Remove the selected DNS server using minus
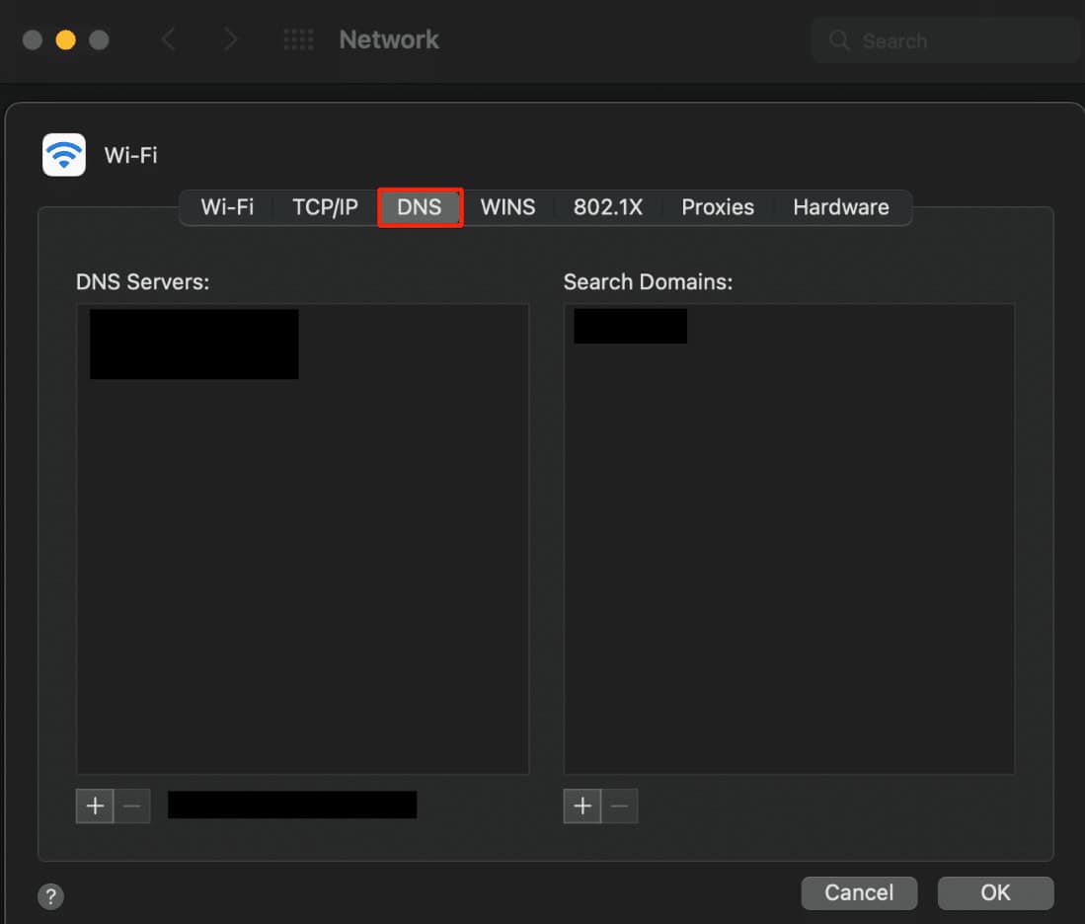 (x=132, y=806)
